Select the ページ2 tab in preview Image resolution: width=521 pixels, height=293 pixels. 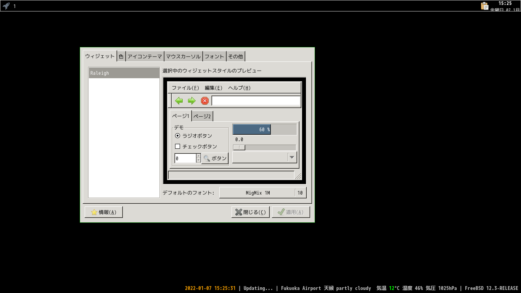[x=202, y=116]
